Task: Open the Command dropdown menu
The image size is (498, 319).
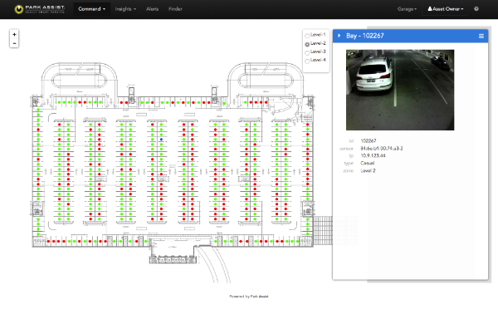Action: 92,9
